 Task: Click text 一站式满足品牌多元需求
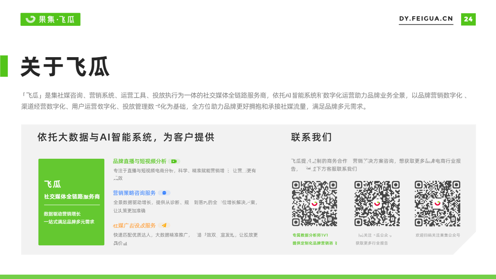tap(69, 222)
